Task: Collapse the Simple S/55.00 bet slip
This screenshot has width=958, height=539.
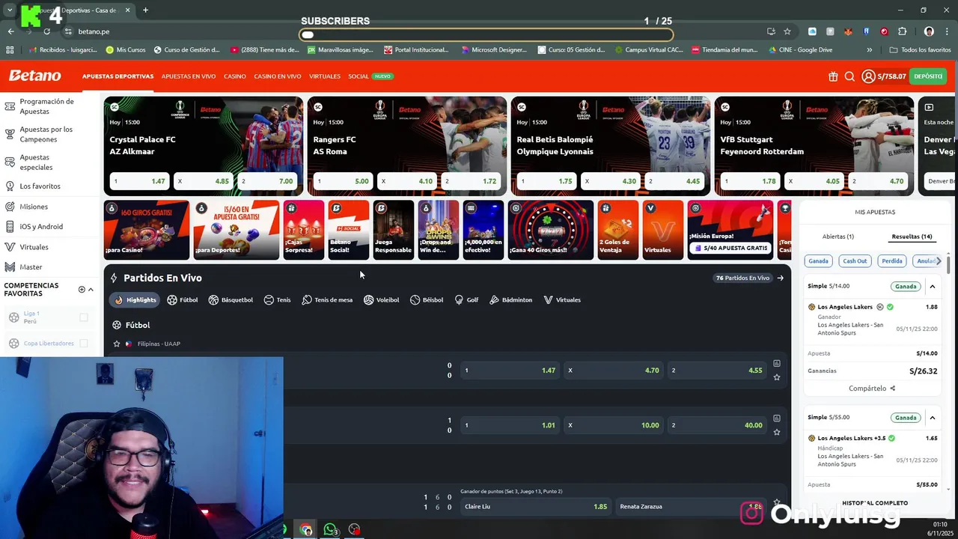Action: (933, 418)
